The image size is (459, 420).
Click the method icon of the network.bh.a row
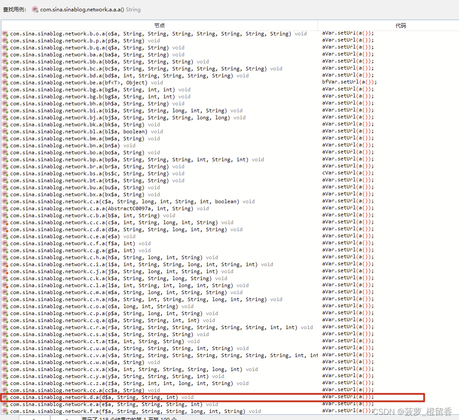pos(5,104)
